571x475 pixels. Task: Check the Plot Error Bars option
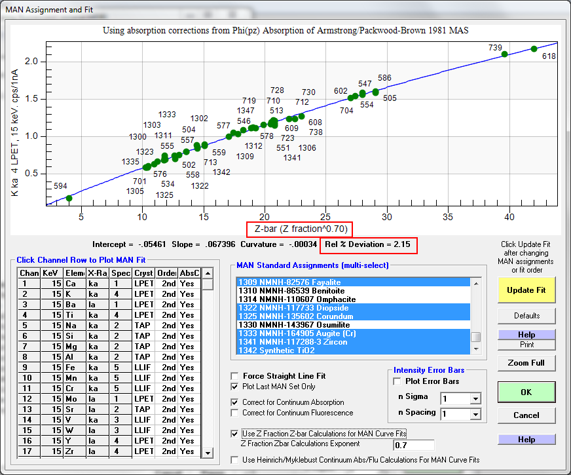coord(397,381)
